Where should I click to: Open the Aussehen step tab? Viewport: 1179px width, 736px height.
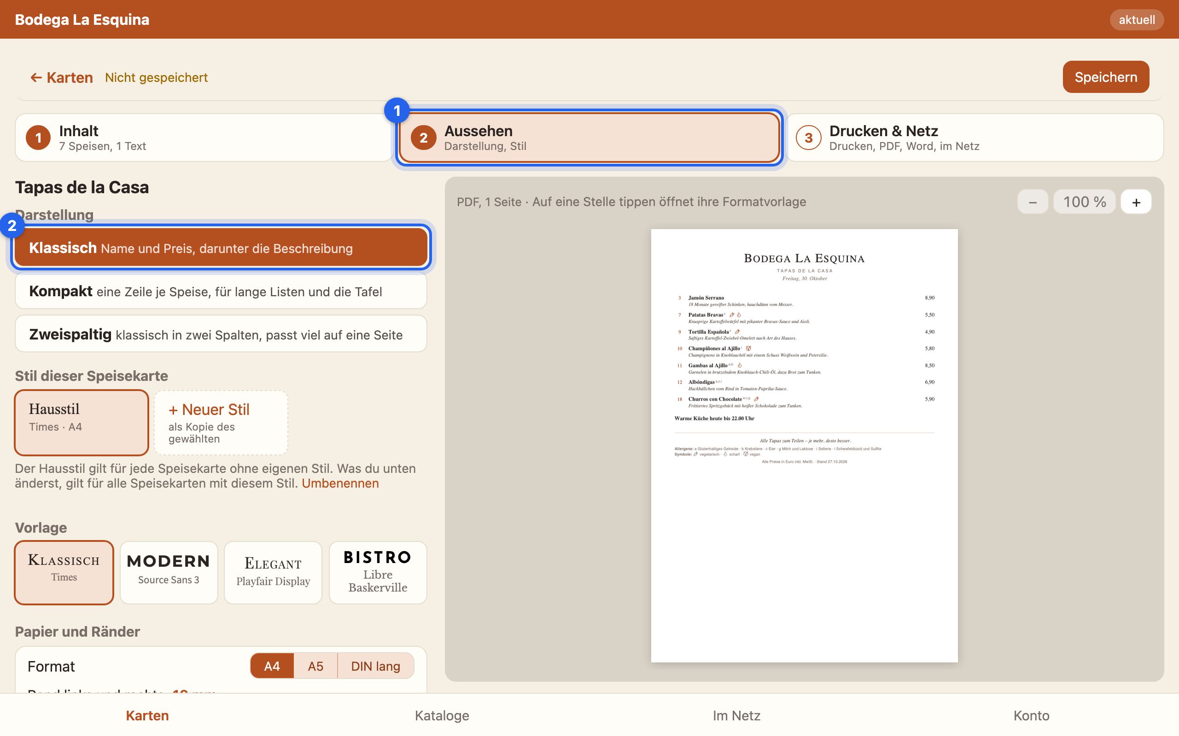coord(589,138)
